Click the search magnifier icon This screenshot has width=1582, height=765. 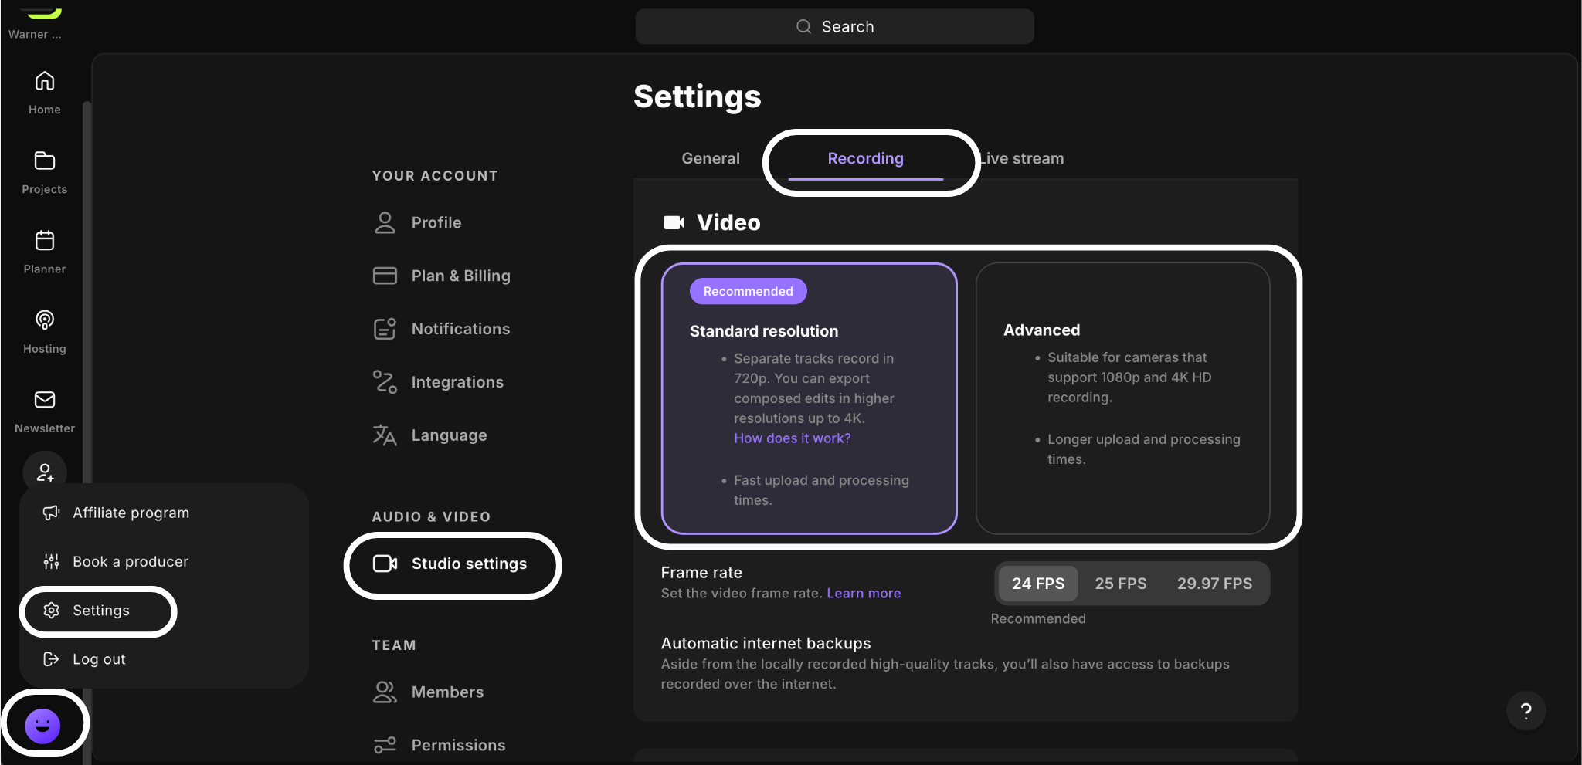[x=803, y=27]
